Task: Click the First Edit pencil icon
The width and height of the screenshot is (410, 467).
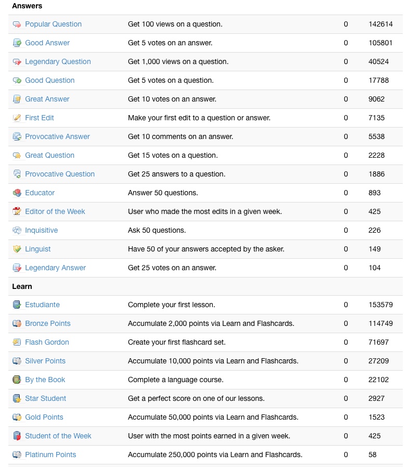Action: click(x=17, y=118)
